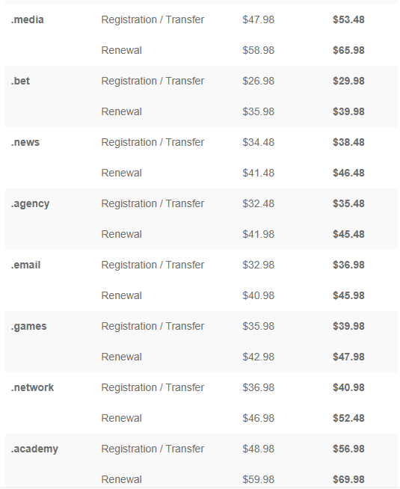Click the .news domain extension
This screenshot has height=489, width=400.
(x=25, y=142)
